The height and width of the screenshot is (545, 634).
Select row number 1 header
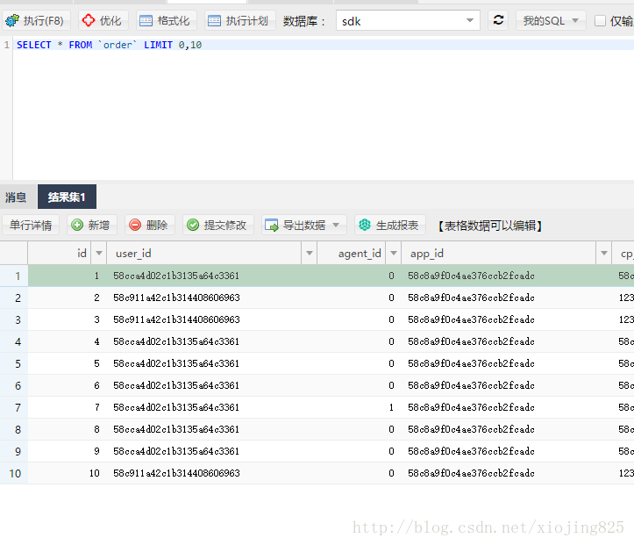14,276
